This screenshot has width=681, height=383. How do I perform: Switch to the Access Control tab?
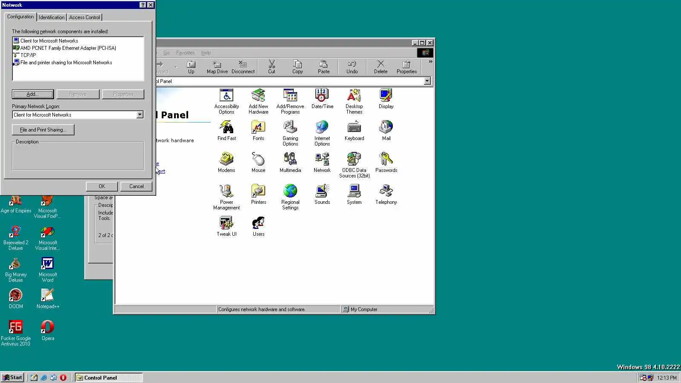[x=84, y=17]
